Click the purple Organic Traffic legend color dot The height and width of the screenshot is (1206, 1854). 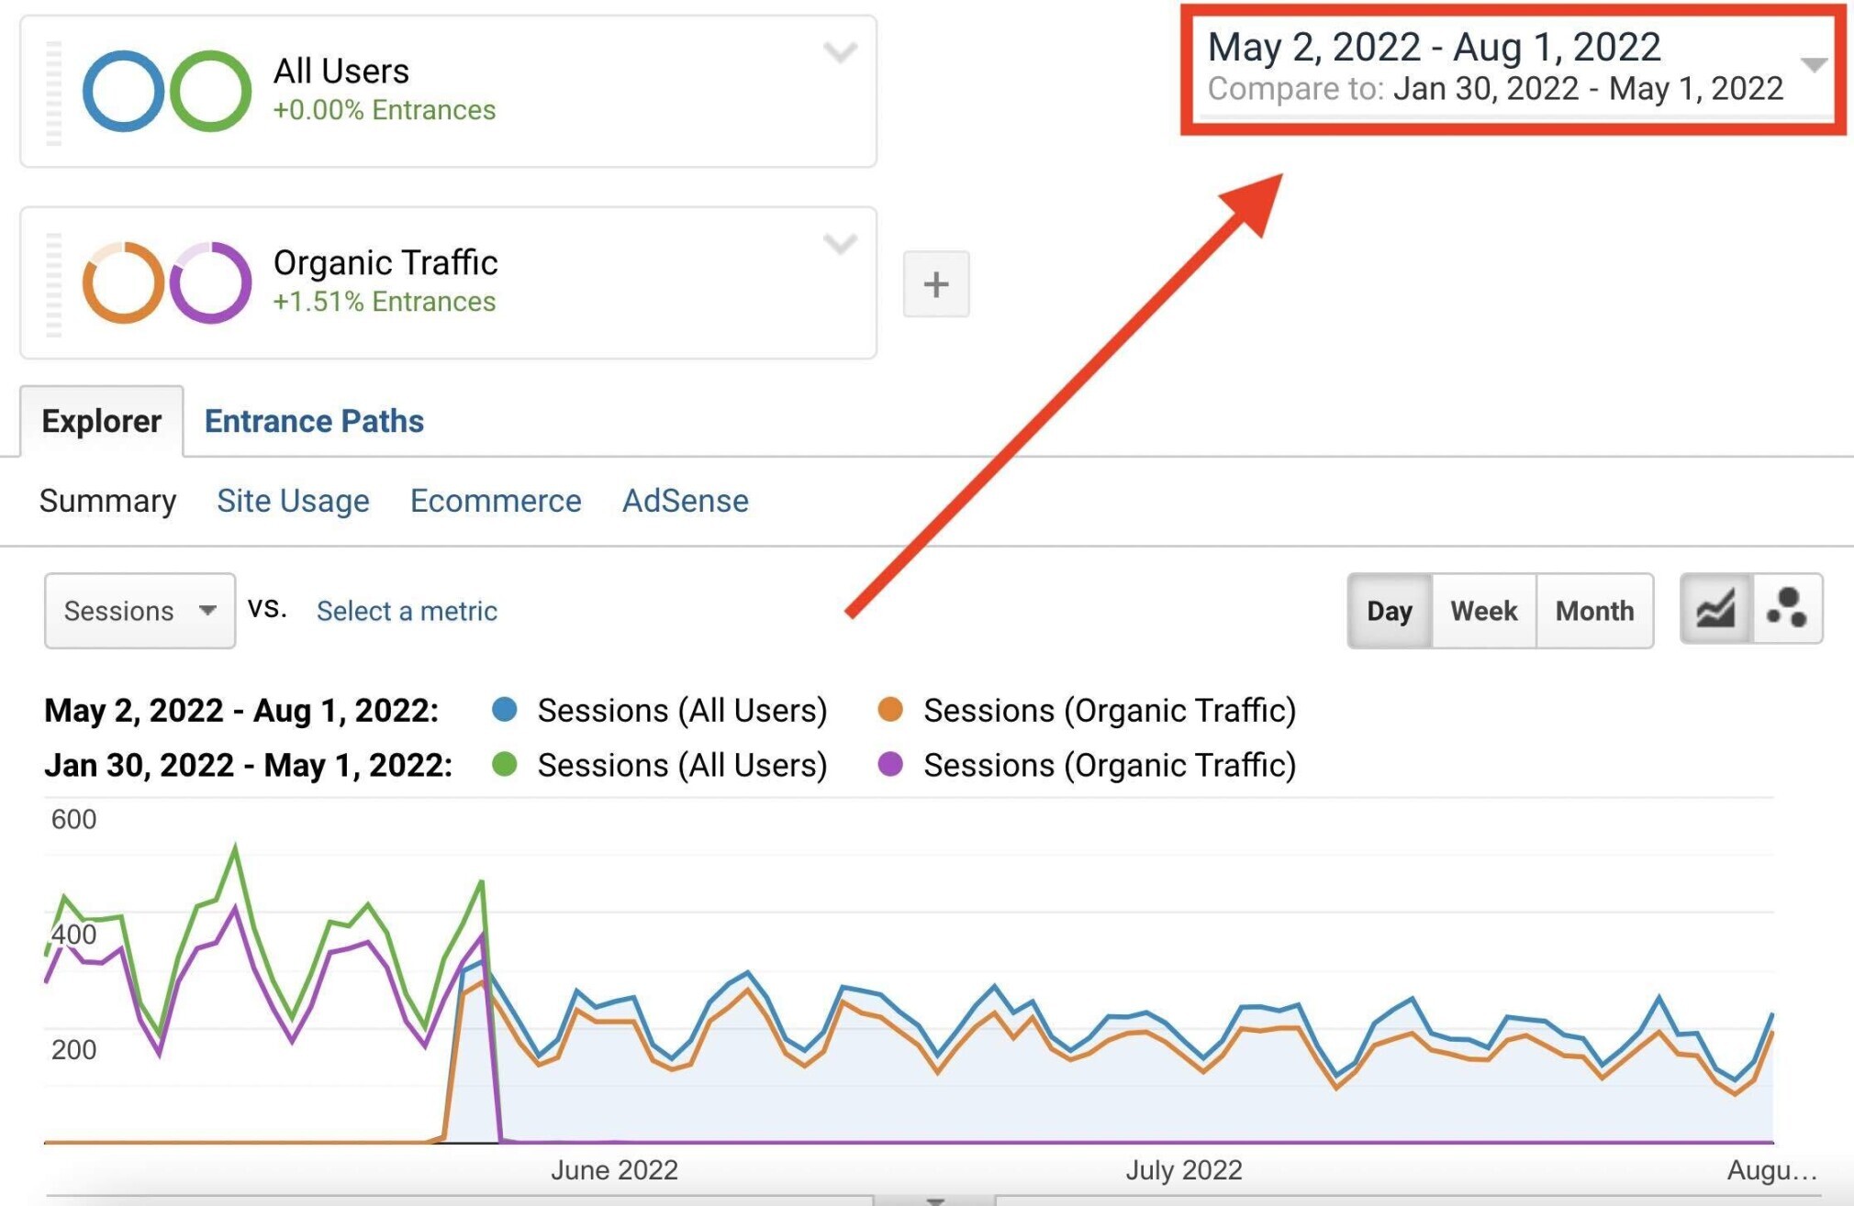[889, 765]
